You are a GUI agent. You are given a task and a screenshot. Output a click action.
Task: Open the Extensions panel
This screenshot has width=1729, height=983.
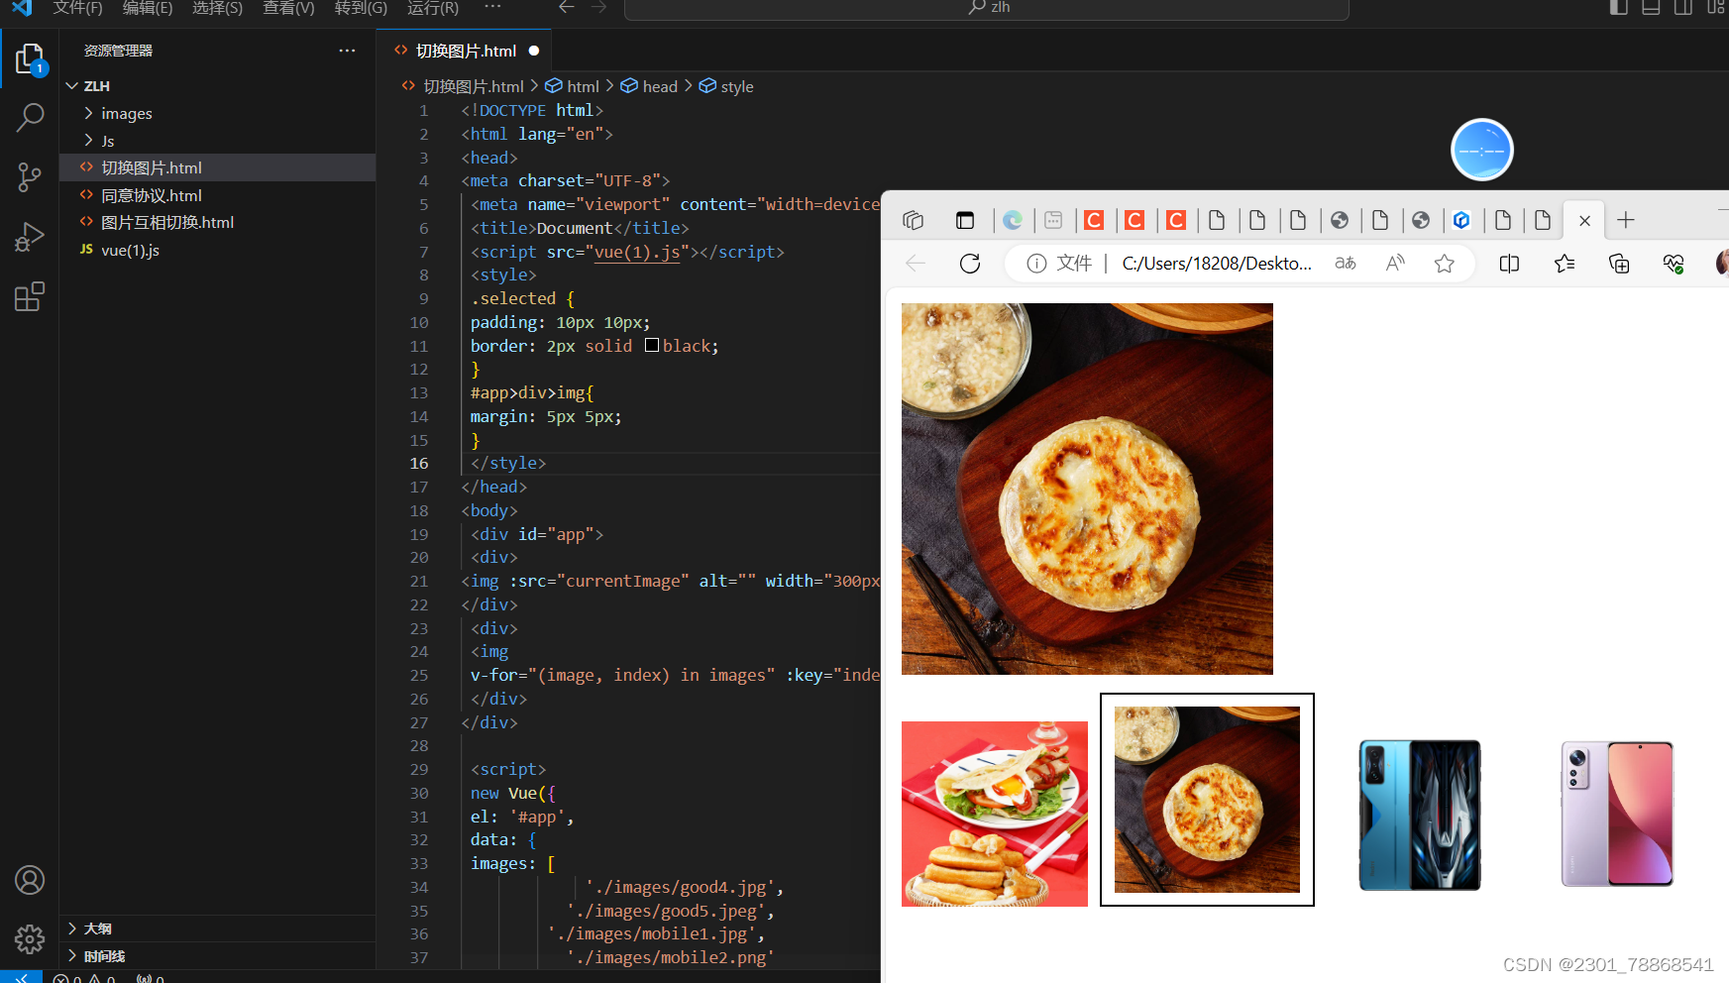30,296
